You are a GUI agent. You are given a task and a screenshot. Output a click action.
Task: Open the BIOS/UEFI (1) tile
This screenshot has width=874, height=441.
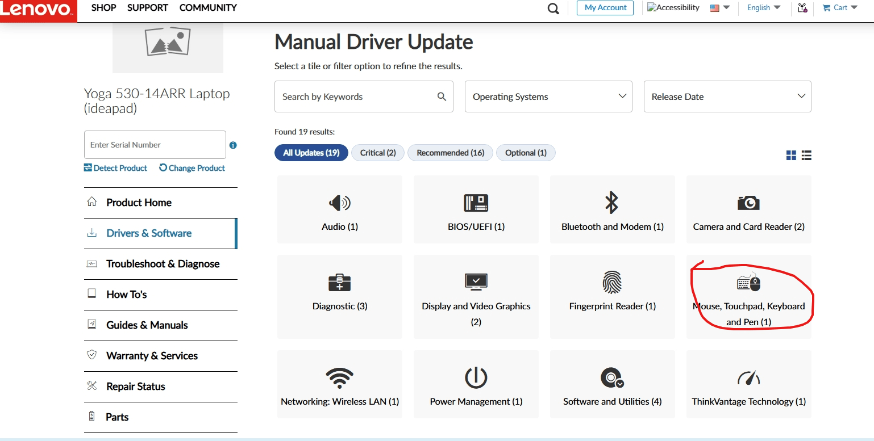coord(476,209)
